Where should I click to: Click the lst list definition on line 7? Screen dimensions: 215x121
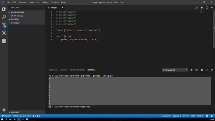pyautogui.click(x=78, y=30)
